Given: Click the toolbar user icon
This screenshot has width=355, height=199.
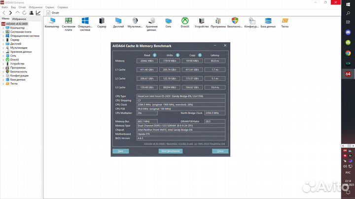Looking at the screenshot, I should click(x=31, y=13).
